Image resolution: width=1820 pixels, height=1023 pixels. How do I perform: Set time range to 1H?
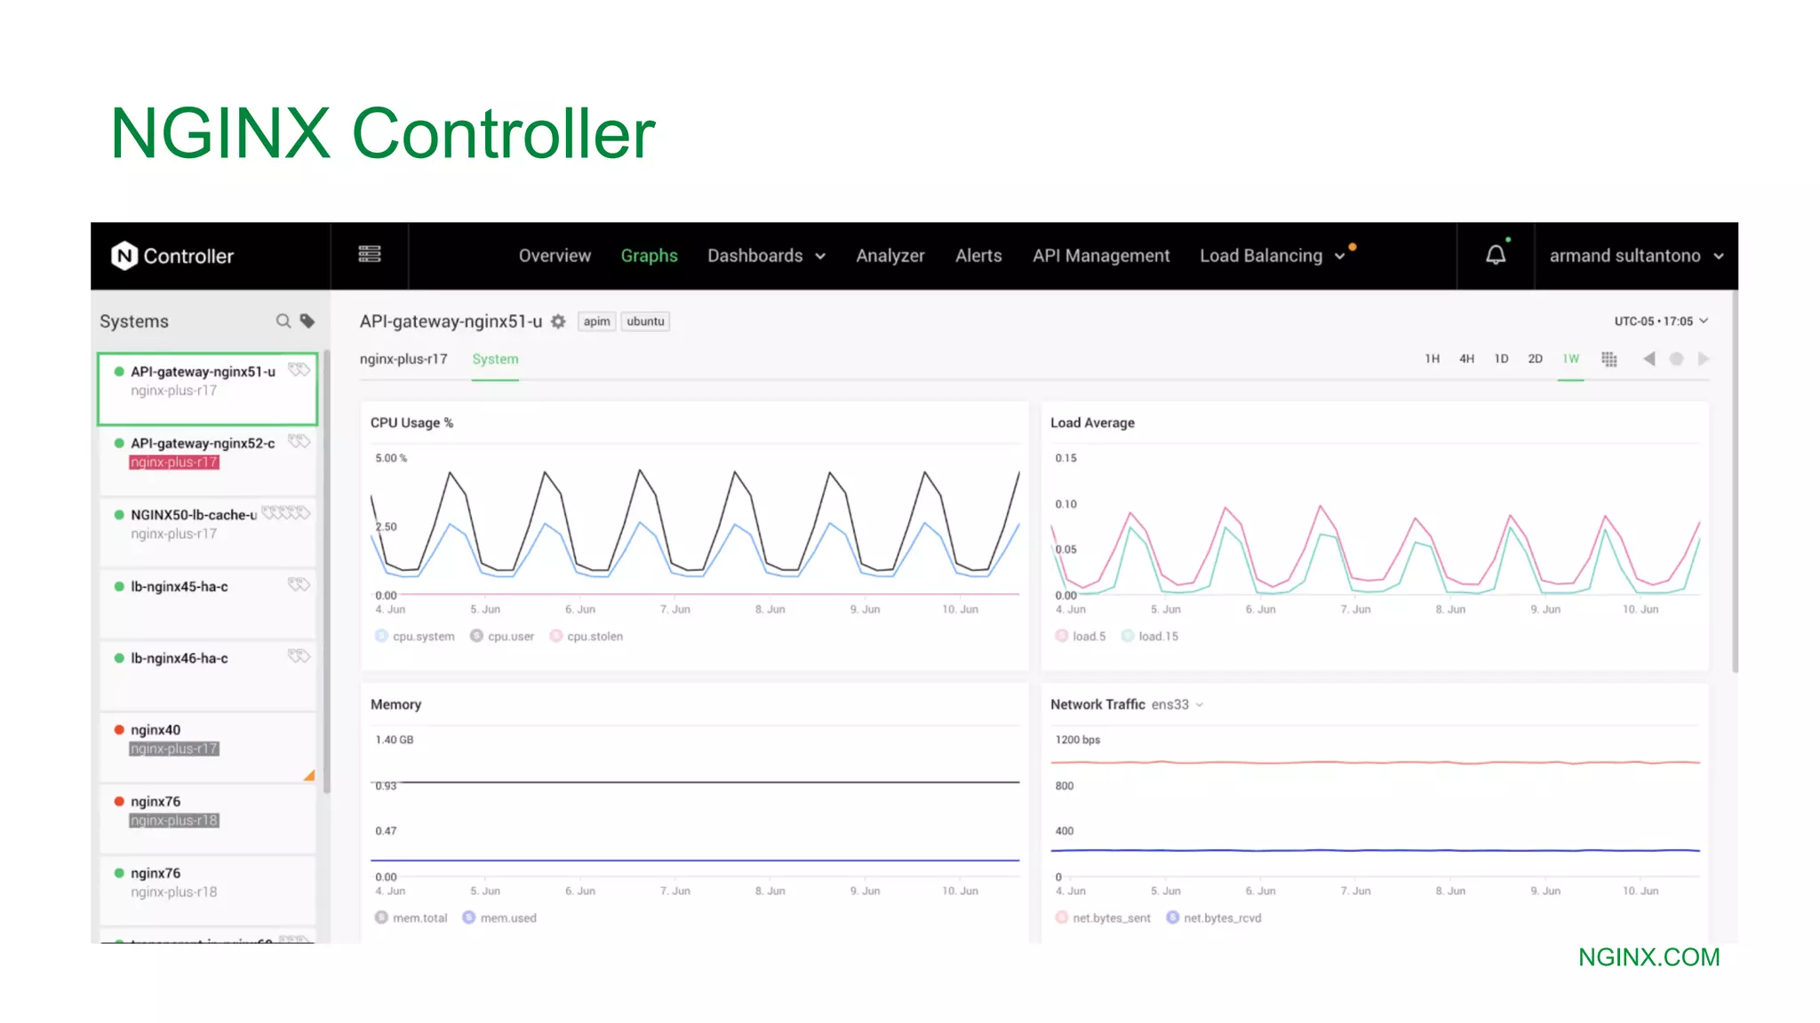(1432, 359)
